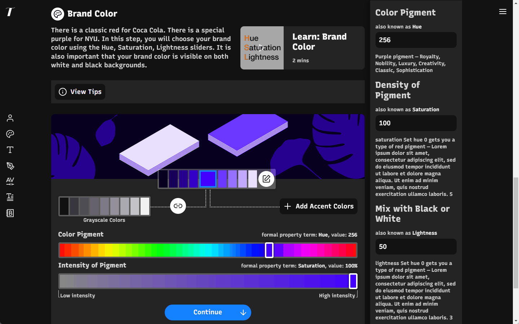Click the T logo in the top-left corner
This screenshot has width=519, height=324.
(10, 12)
